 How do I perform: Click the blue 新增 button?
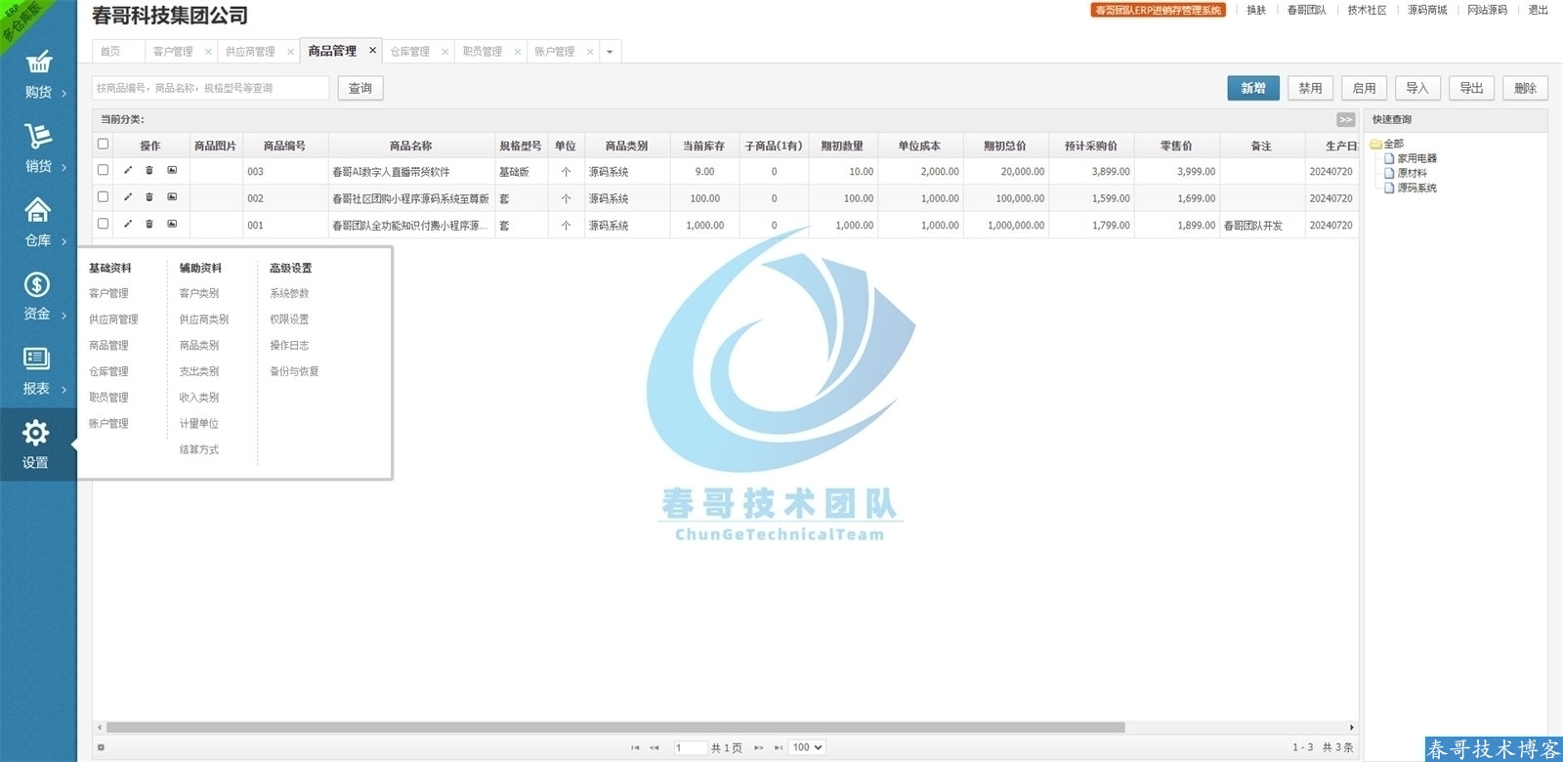coord(1252,88)
